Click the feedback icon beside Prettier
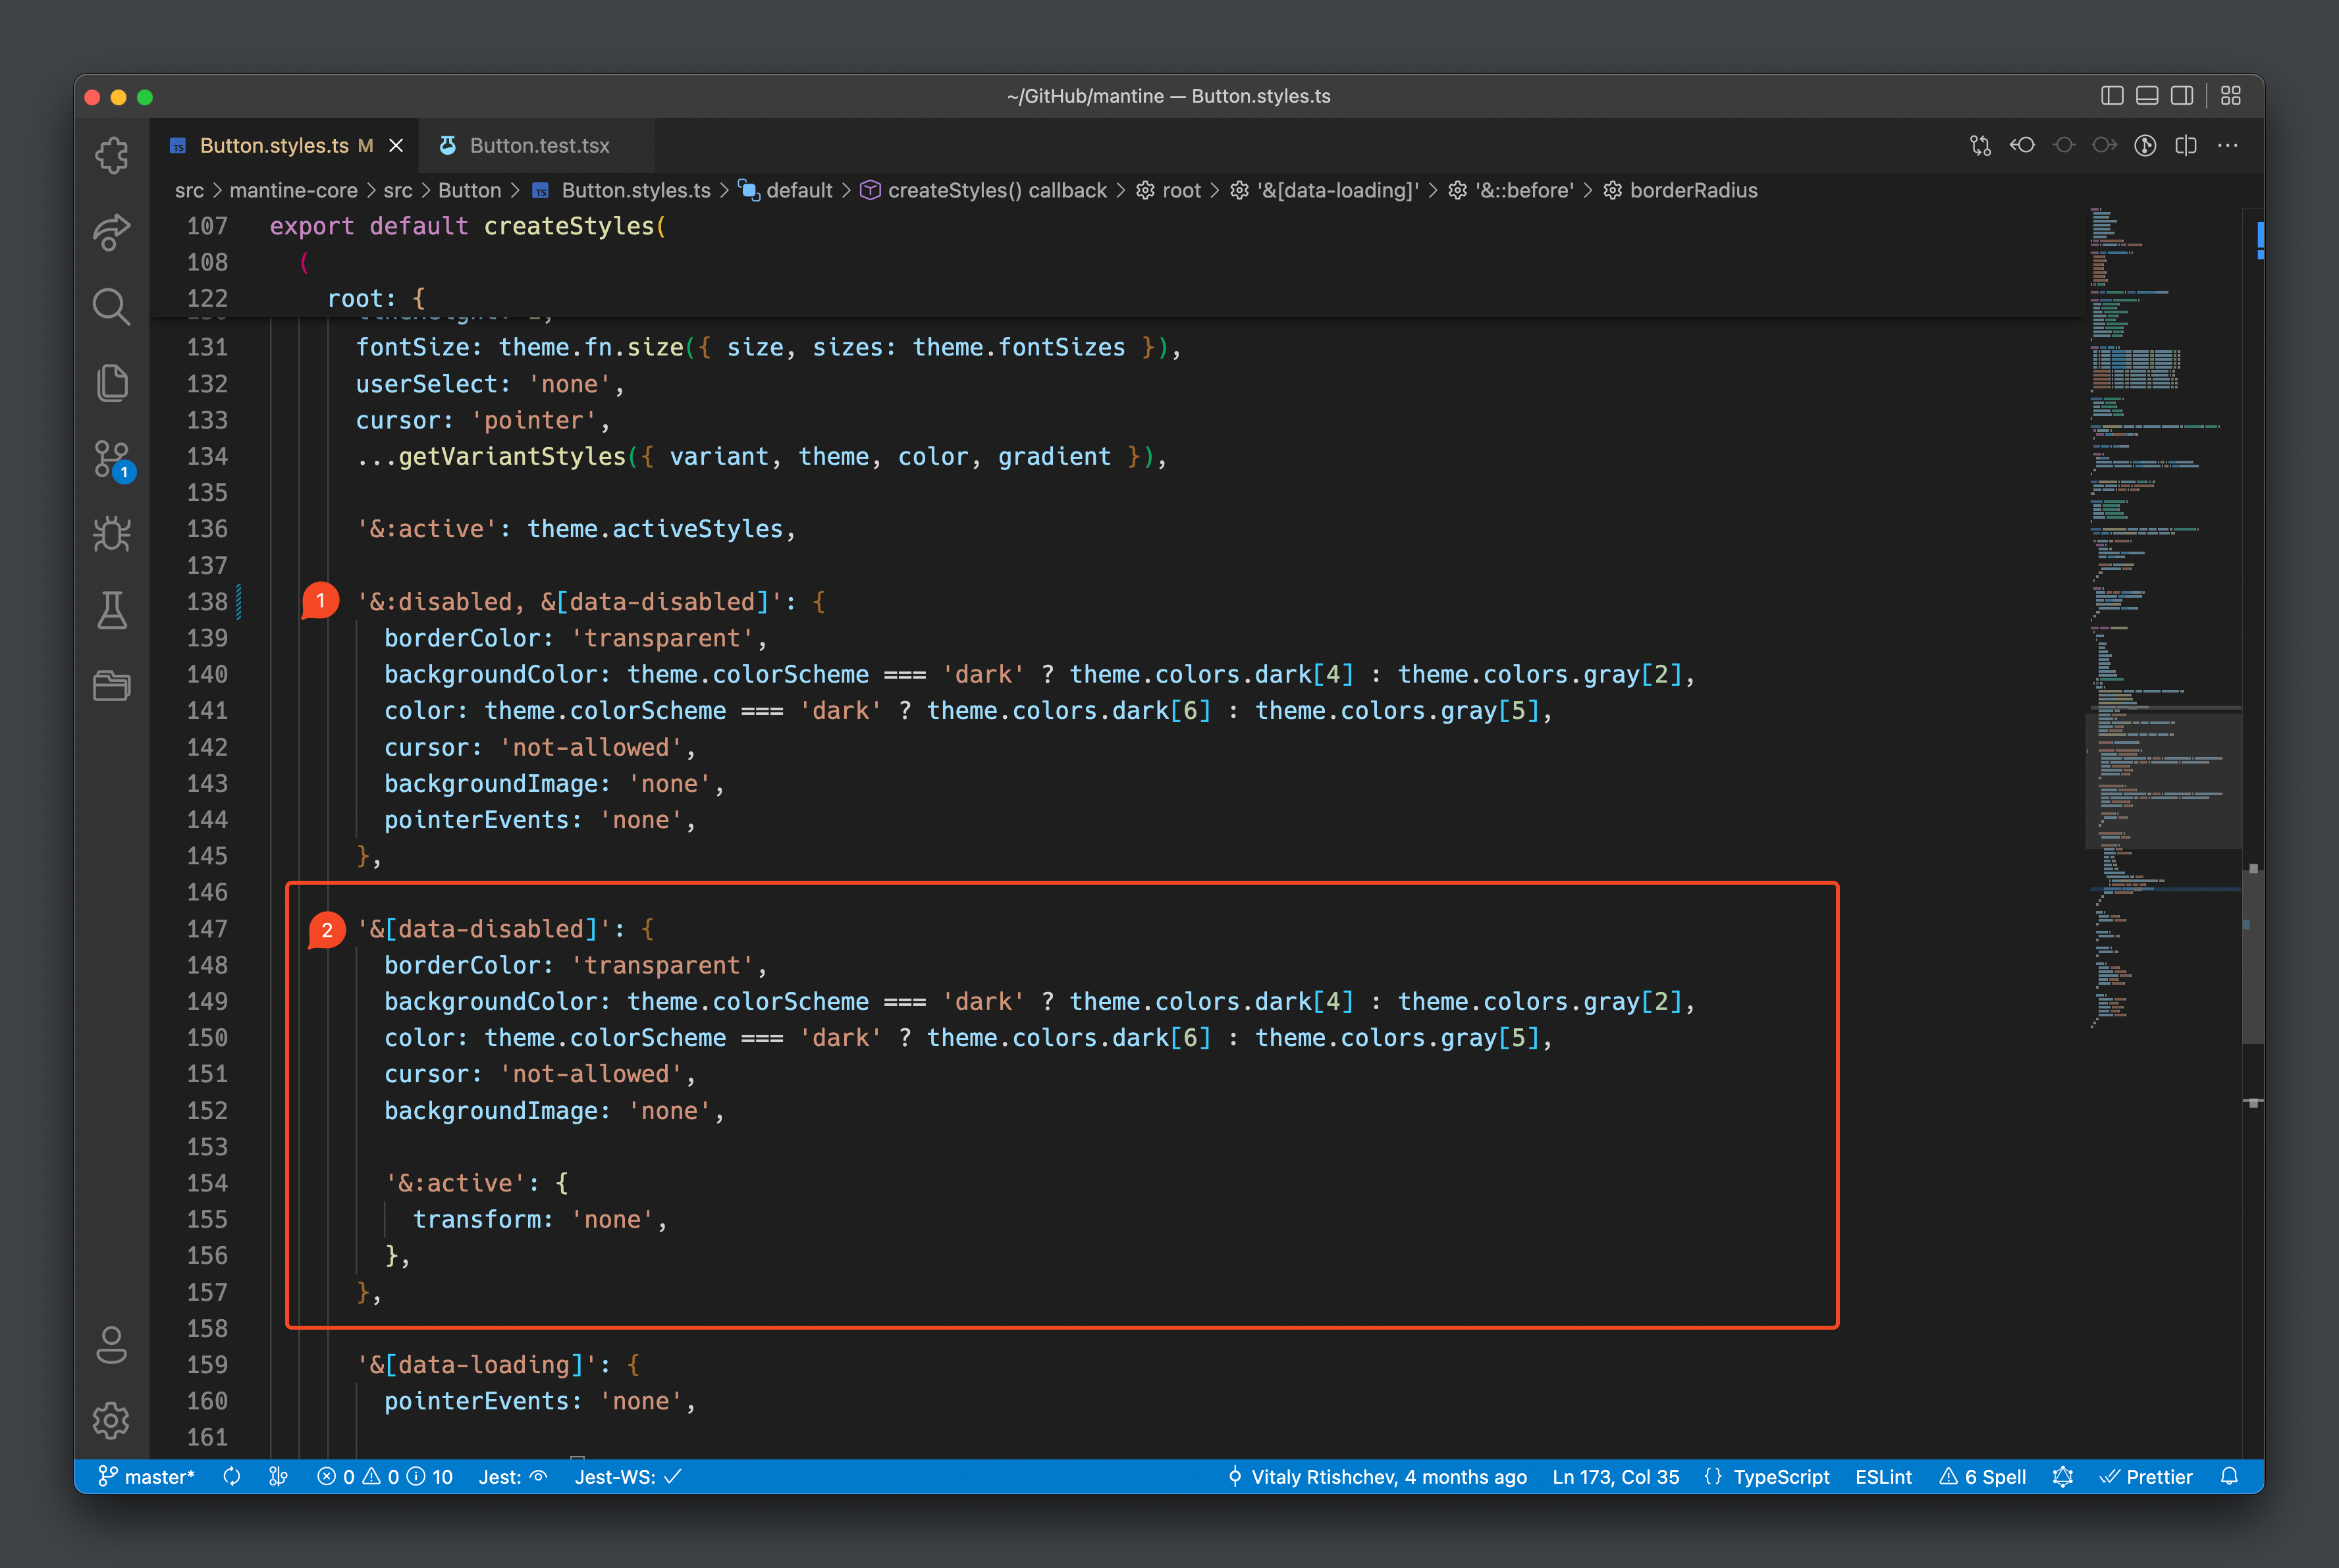 pos(2063,1477)
